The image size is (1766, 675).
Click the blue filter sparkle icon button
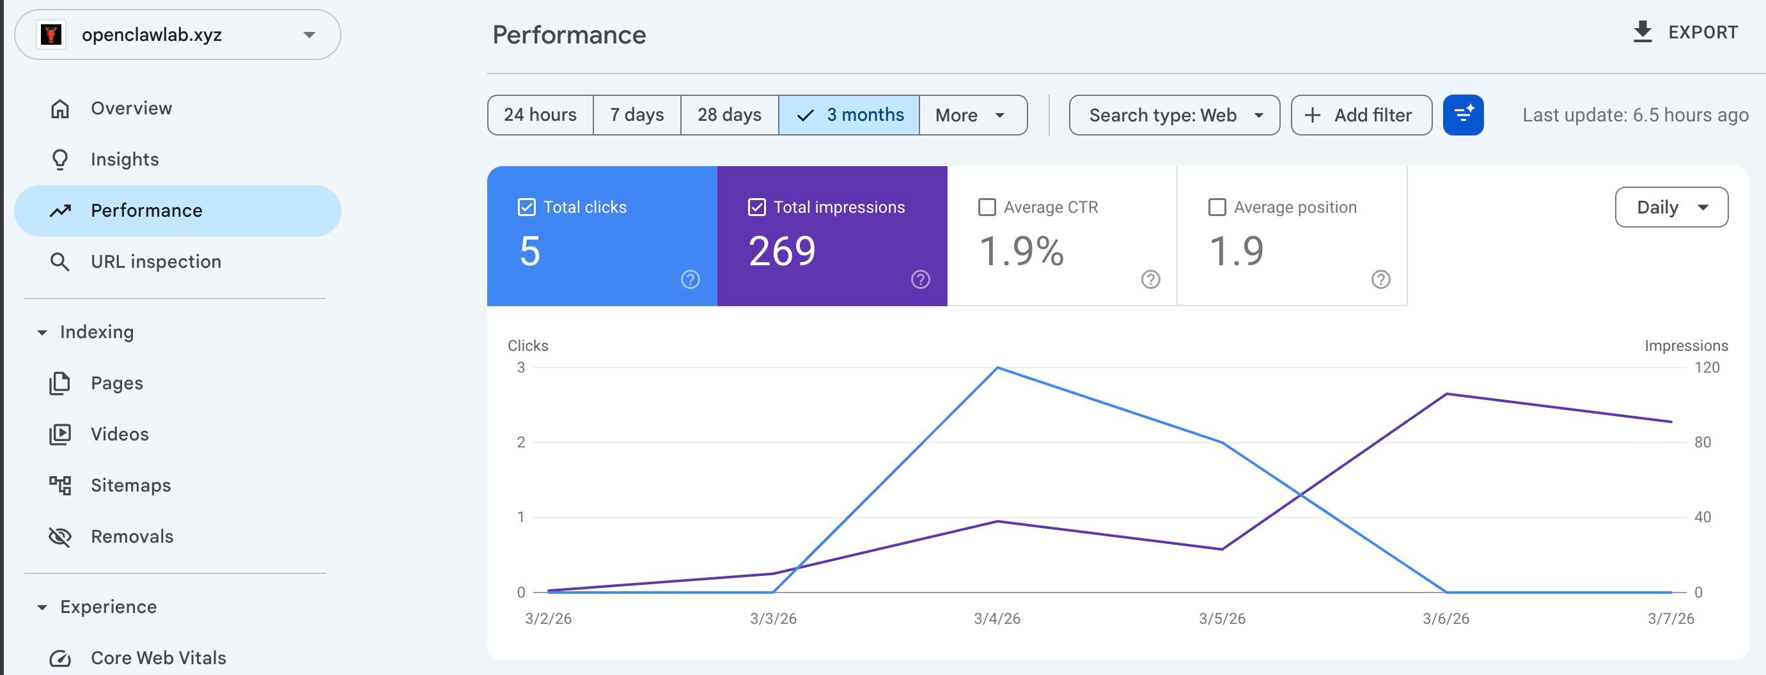coord(1463,115)
